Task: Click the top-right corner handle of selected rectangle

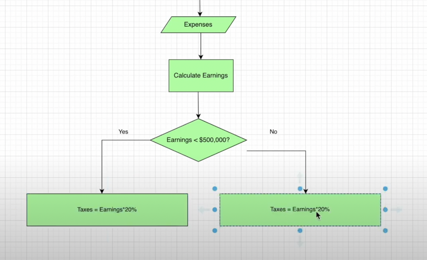Action: tap(385, 188)
